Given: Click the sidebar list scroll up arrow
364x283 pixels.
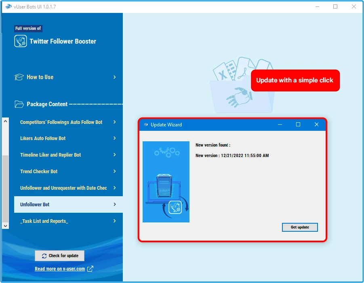Looking at the screenshot, I should (x=5, y=121).
